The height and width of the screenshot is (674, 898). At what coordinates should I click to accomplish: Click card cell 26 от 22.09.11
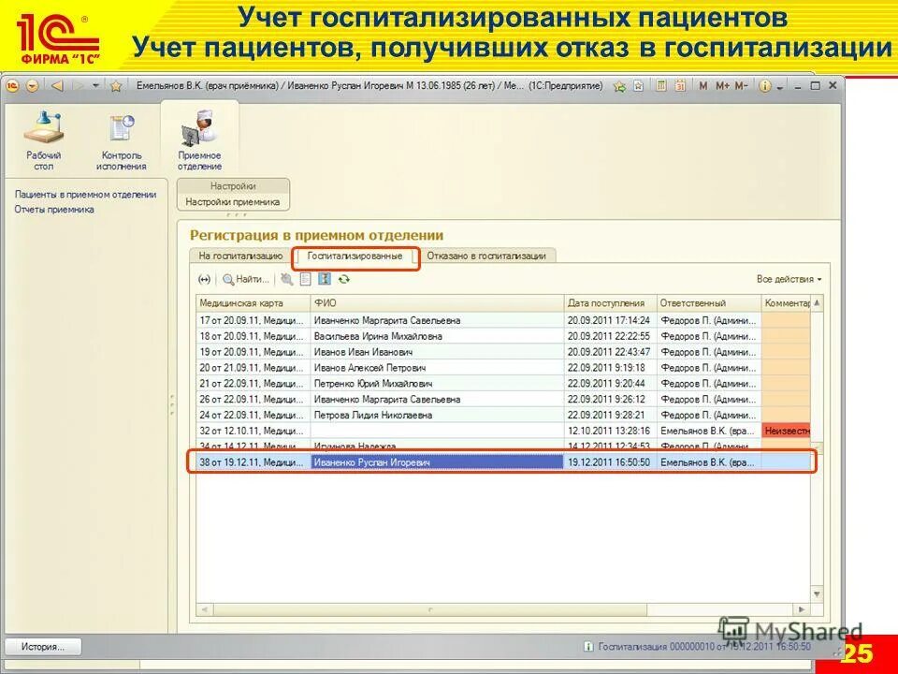[253, 399]
